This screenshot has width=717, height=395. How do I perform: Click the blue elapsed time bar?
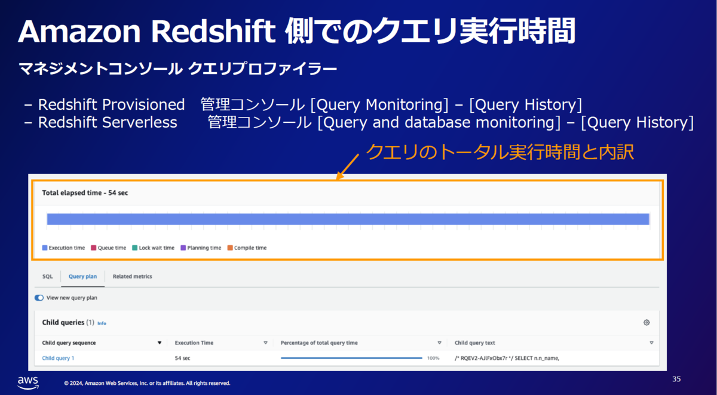[x=348, y=219]
